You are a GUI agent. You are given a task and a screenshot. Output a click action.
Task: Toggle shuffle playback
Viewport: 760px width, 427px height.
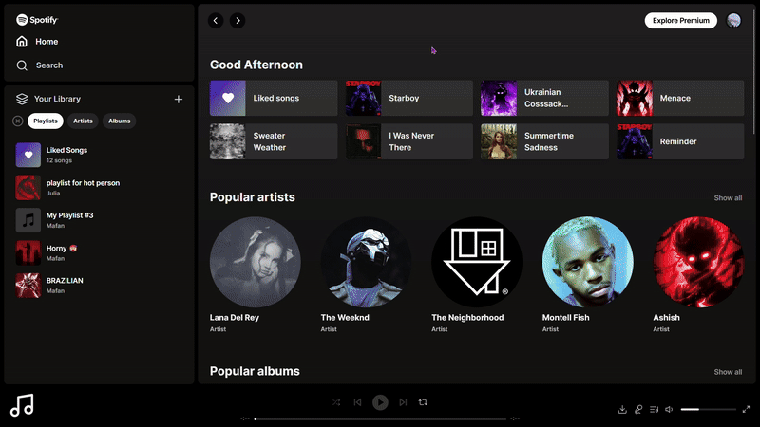pyautogui.click(x=336, y=402)
